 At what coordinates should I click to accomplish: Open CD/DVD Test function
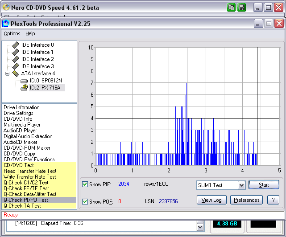(x=19, y=165)
